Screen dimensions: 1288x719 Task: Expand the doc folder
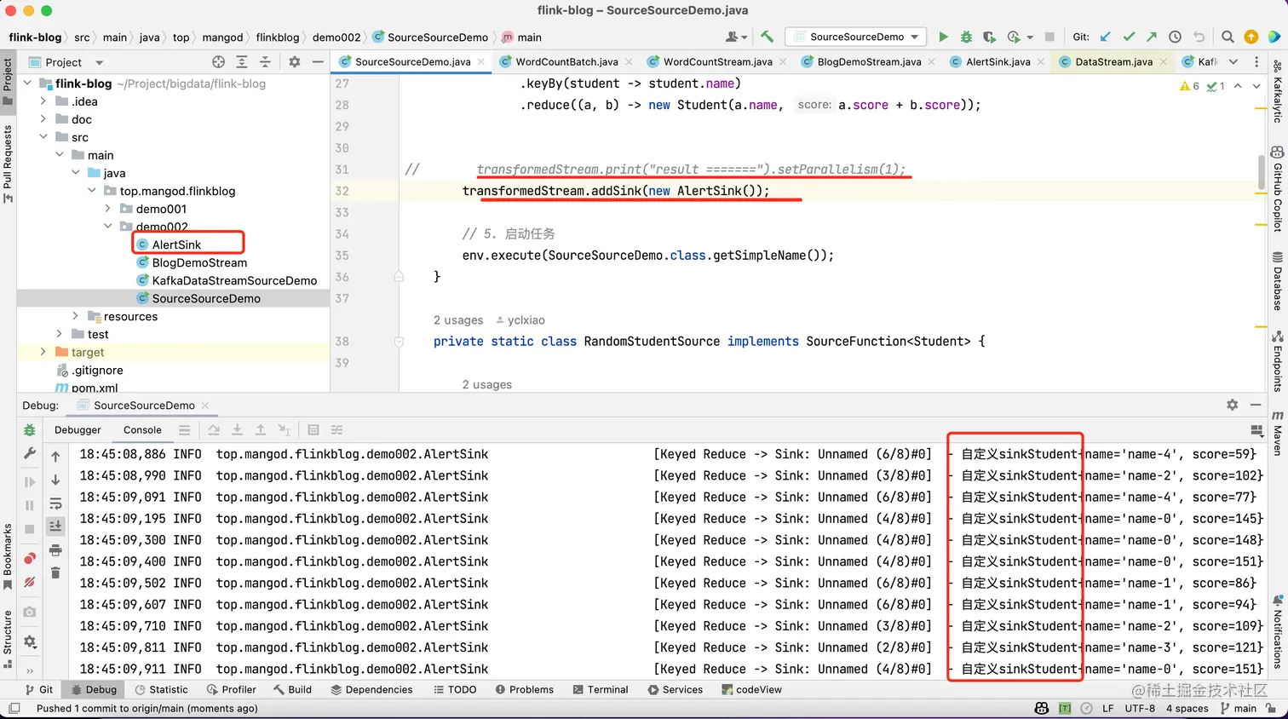click(43, 119)
